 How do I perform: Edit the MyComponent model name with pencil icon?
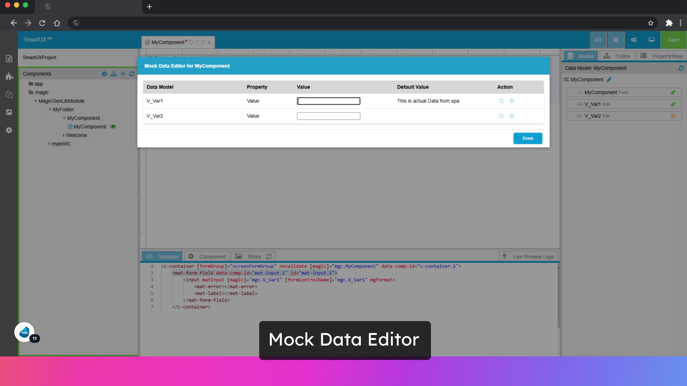[609, 80]
